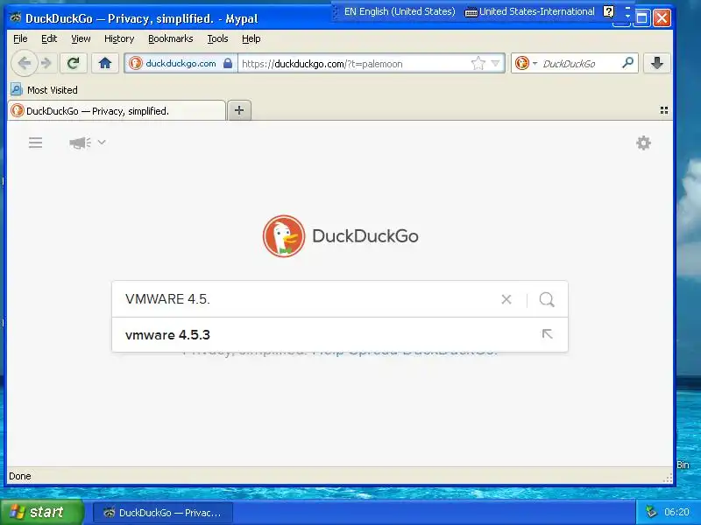
Task: Open the DuckDuckGo hamburger side menu
Action: (x=35, y=143)
